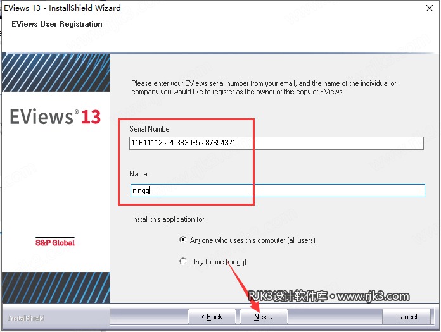
Task: Cancel the EViews installation
Action: click(x=406, y=317)
